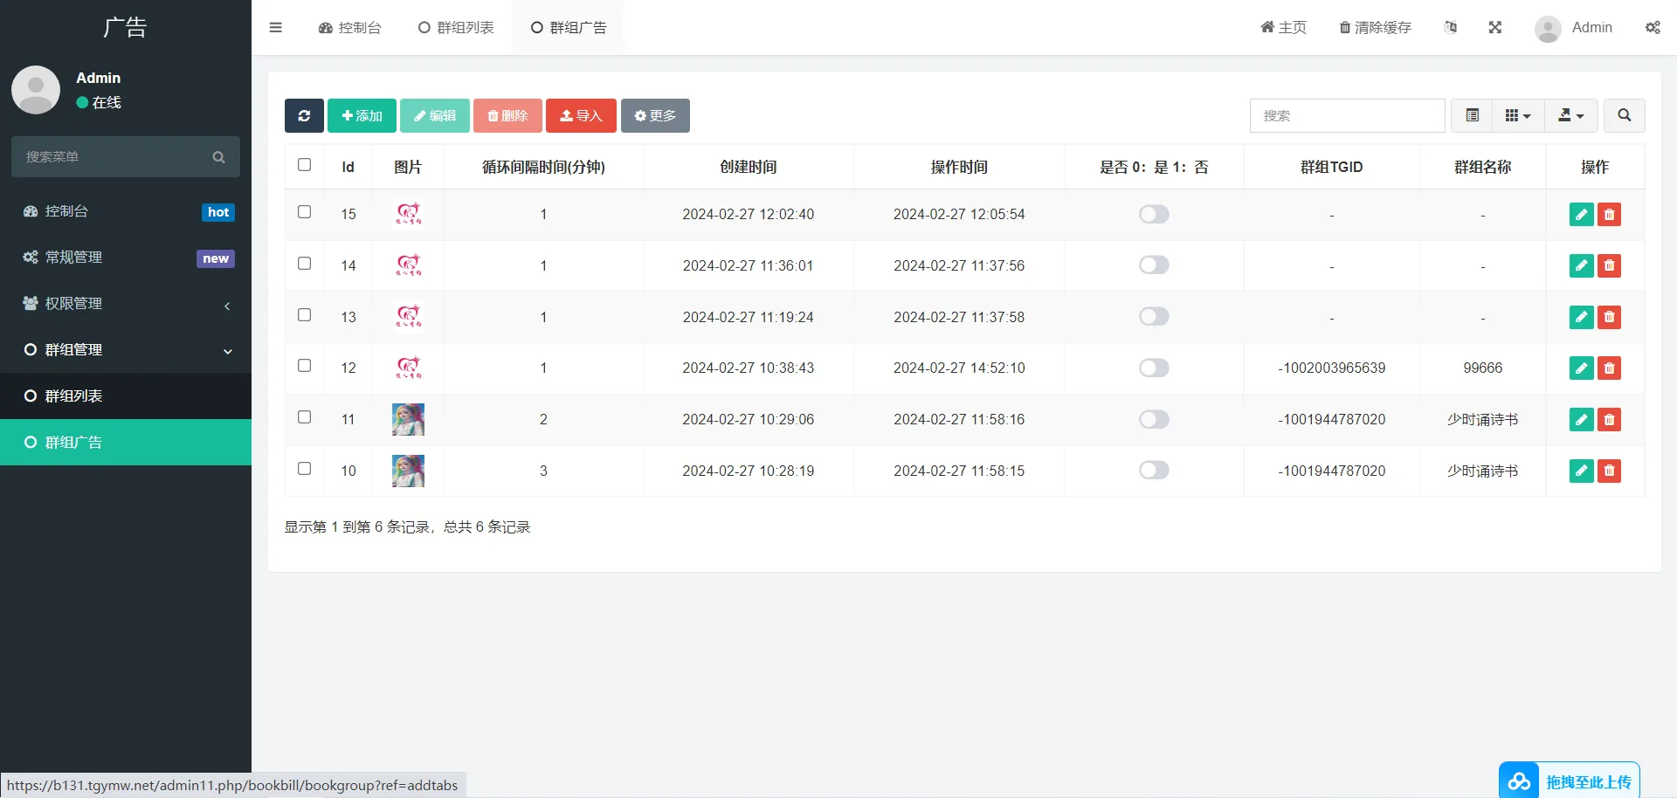The width and height of the screenshot is (1677, 798).
Task: Open the sidebar hamburger menu icon
Action: click(275, 27)
